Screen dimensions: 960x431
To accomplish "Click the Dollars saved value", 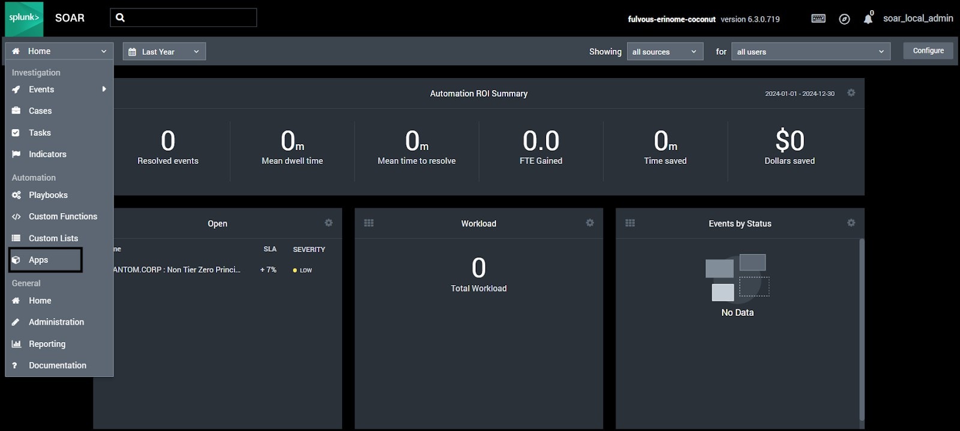I will coord(790,141).
